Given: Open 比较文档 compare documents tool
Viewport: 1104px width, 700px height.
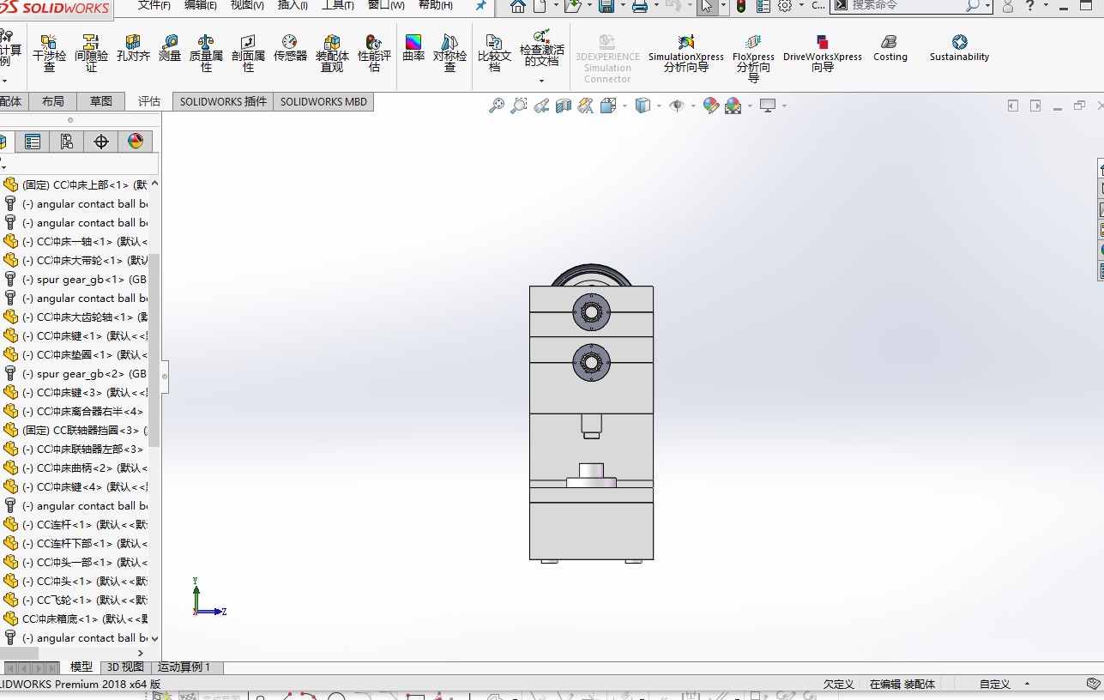Looking at the screenshot, I should 494,53.
